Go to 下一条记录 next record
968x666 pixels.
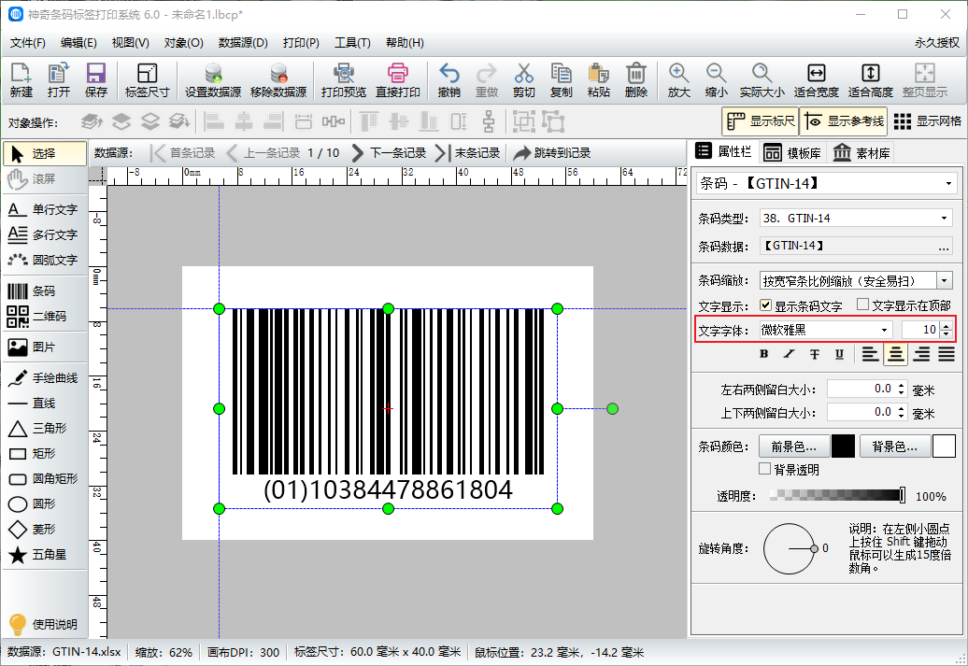pyautogui.click(x=389, y=153)
